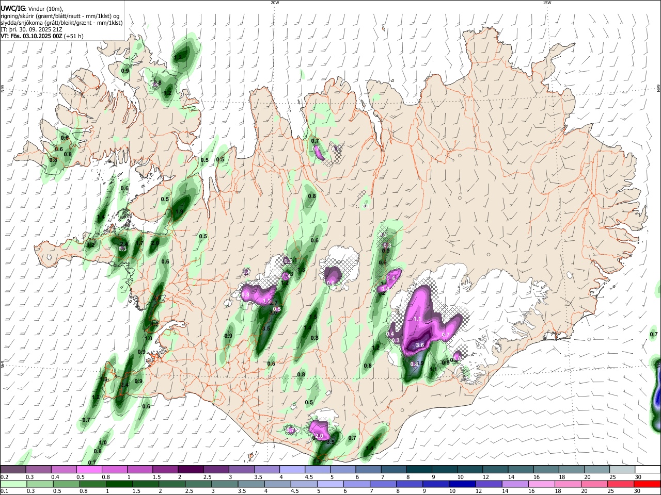
Task: Pick the pale periwinkle 4–4.5 swatch in the snow scale
Action: 291,470
